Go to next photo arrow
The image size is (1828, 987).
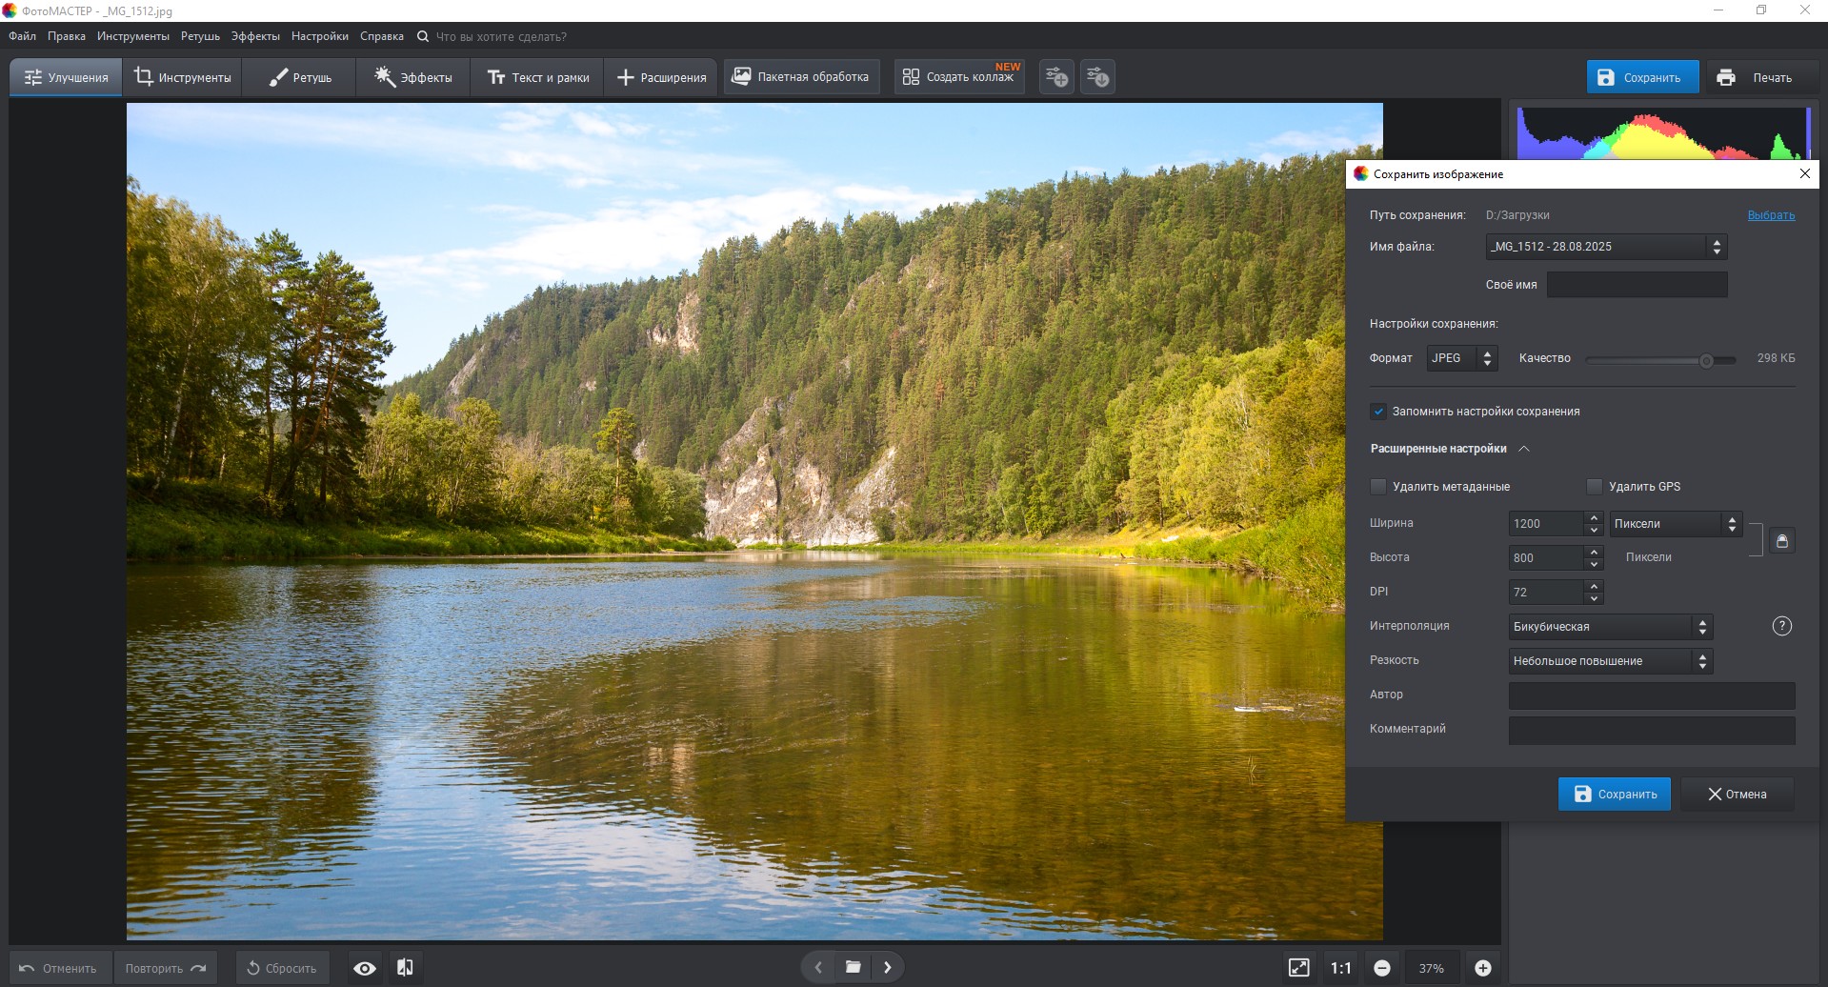[887, 968]
